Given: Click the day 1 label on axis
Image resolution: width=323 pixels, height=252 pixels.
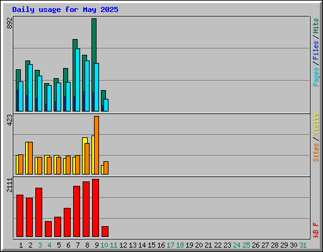Looking at the screenshot, I should tap(21, 245).
